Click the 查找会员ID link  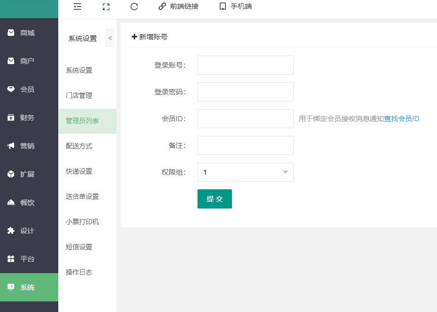point(402,119)
